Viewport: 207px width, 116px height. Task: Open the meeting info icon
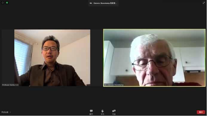point(3,3)
